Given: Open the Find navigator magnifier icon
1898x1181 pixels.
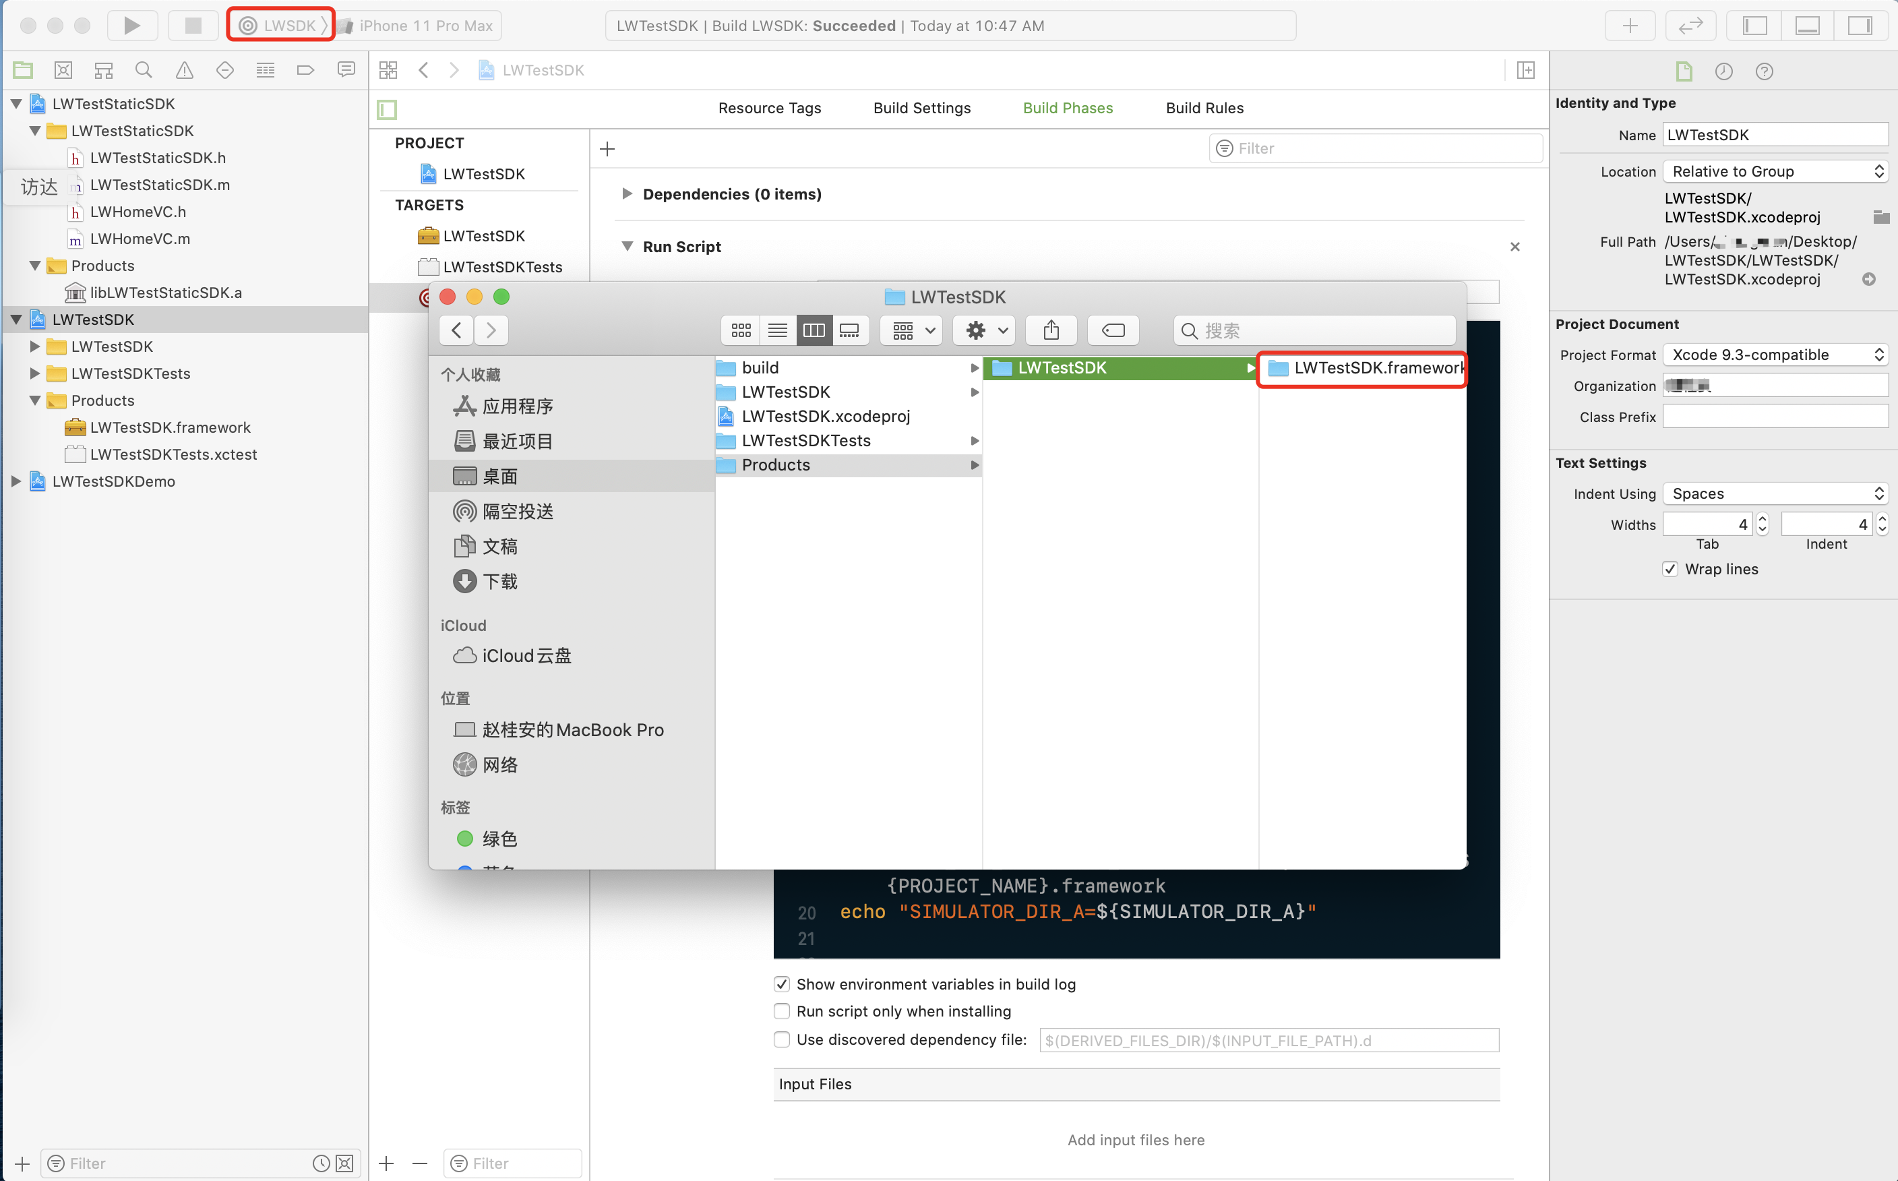Looking at the screenshot, I should coord(144,70).
